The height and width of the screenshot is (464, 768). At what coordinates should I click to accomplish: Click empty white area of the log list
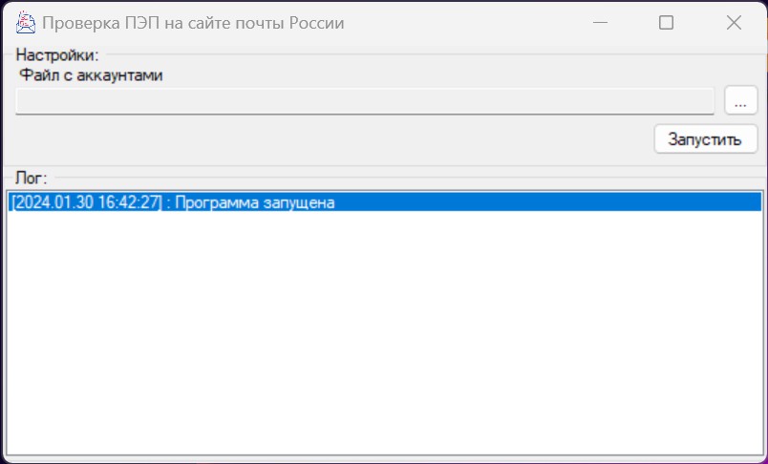coord(382,334)
